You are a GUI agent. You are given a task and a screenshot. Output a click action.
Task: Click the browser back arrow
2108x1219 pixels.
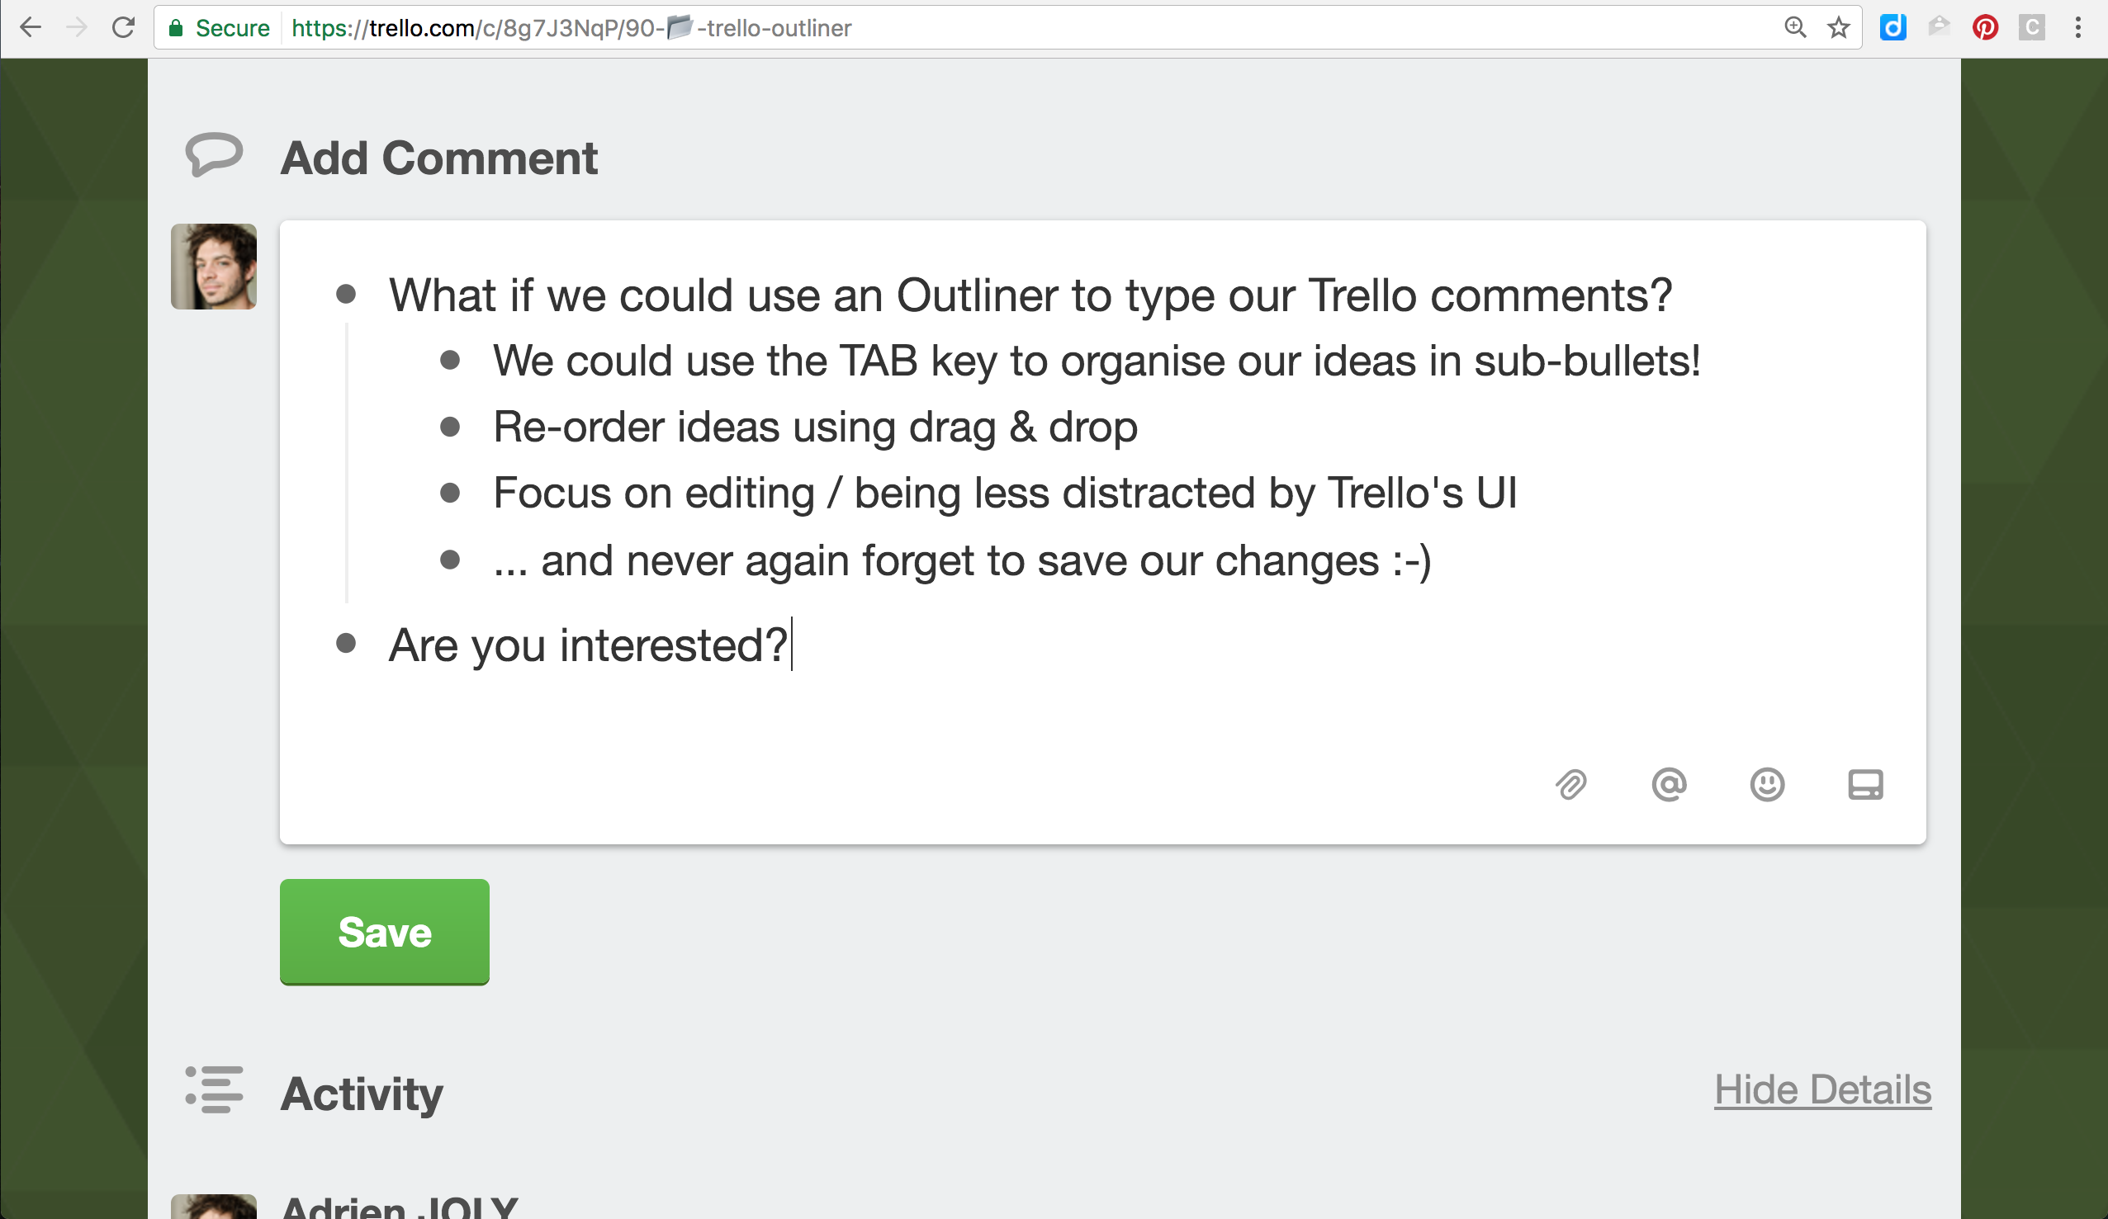click(30, 27)
